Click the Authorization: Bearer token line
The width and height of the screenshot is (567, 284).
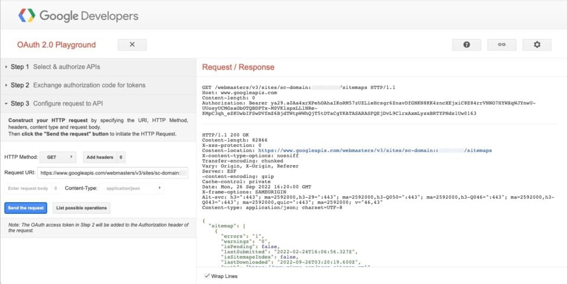click(369, 103)
